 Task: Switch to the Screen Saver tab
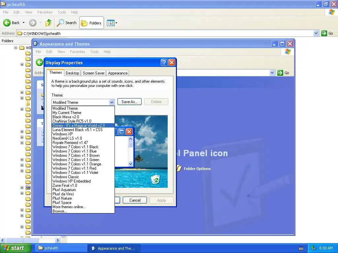(x=93, y=73)
